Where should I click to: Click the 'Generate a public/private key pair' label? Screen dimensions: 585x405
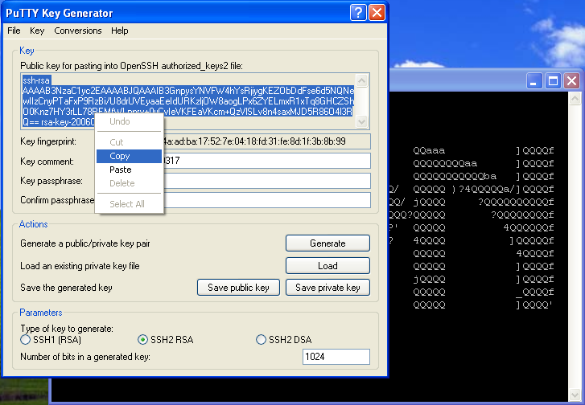85,243
